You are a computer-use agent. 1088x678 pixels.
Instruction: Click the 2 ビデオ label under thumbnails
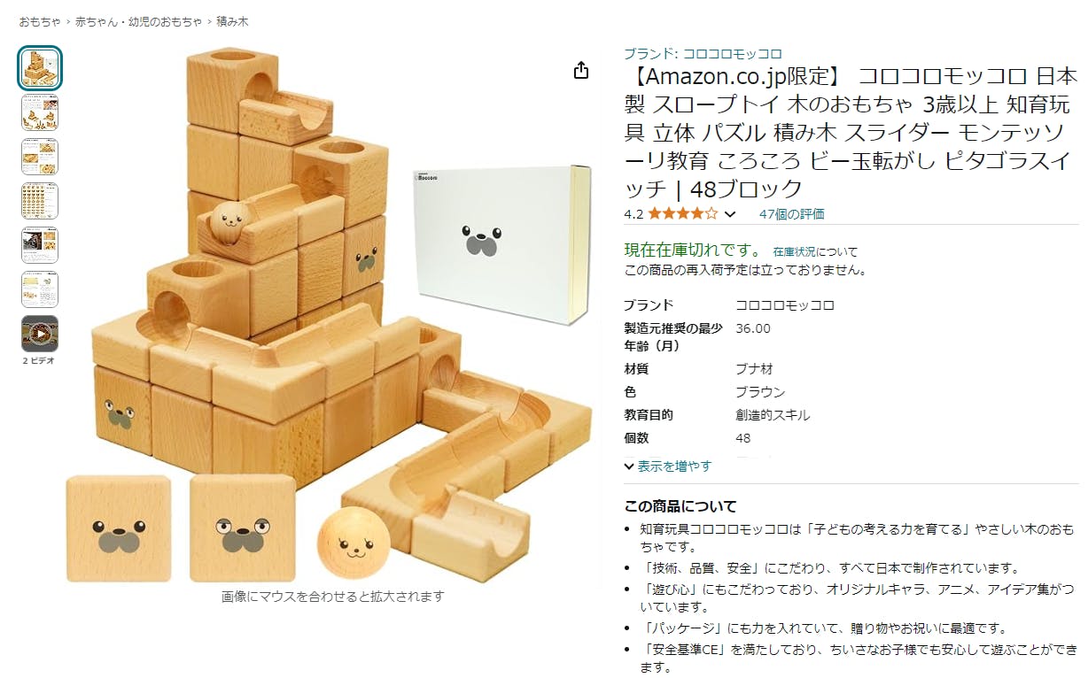(x=40, y=360)
